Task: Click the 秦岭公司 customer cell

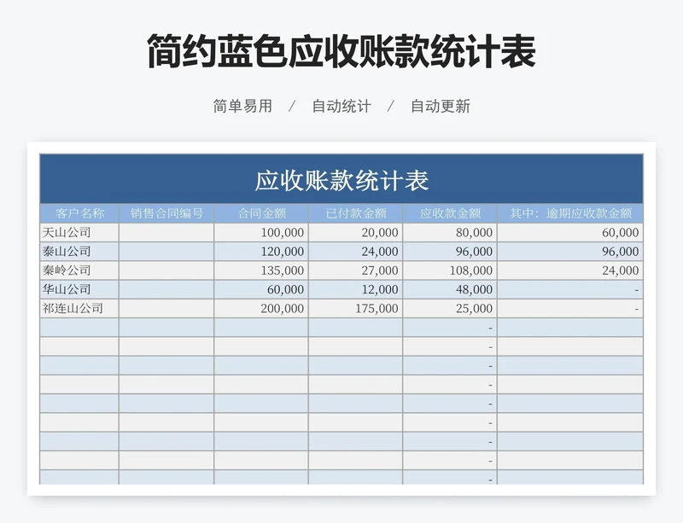Action: 79,270
